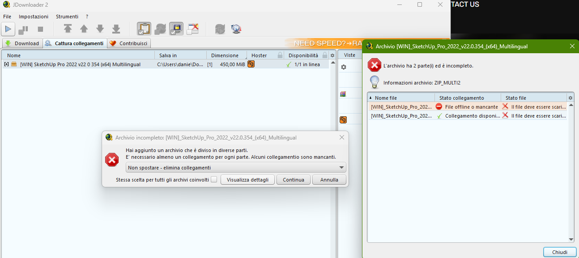Click the red error icon in Archivio incompleto dialog
Viewport: 579px width, 258px height.
[112, 160]
